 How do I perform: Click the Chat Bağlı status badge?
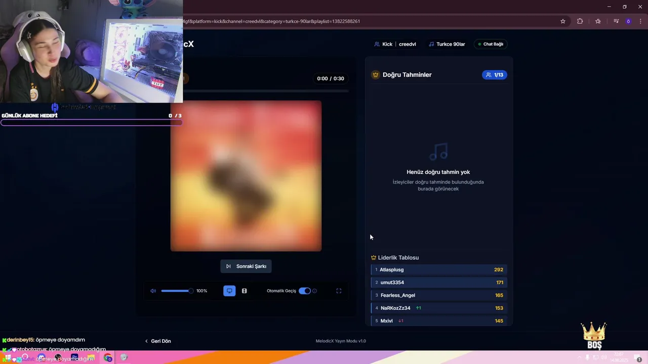pos(491,44)
